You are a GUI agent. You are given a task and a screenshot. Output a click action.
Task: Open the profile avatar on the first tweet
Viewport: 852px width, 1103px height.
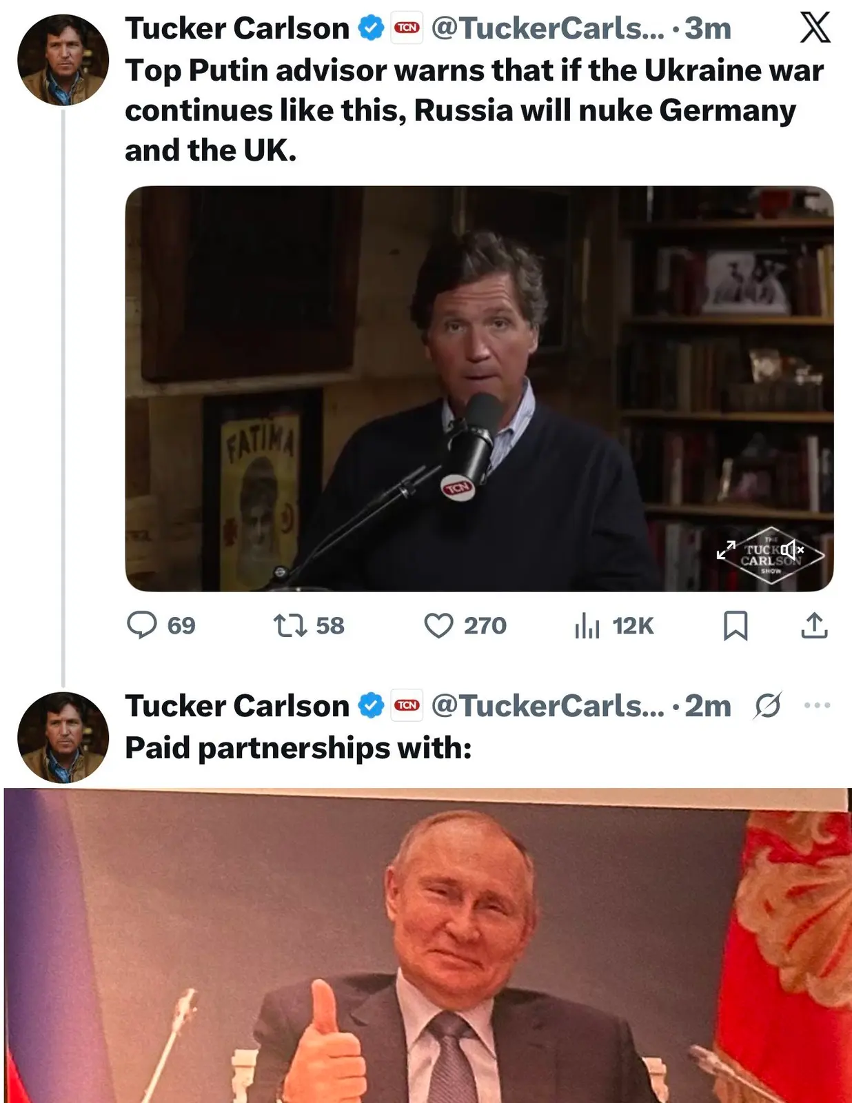pos(63,60)
